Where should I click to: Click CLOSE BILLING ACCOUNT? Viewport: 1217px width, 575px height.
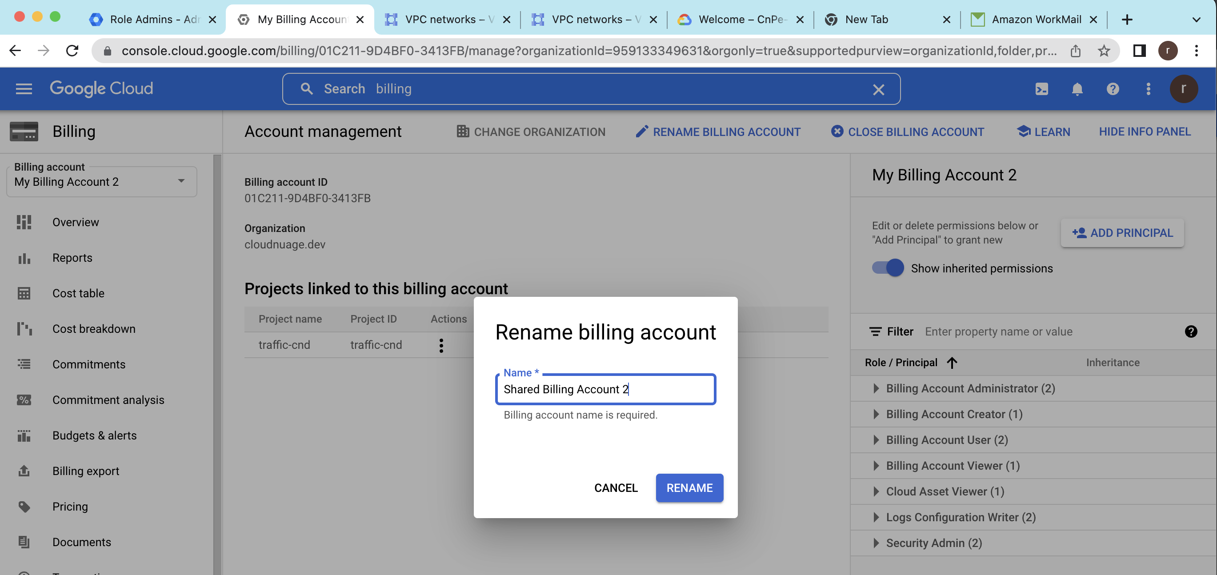click(x=907, y=132)
